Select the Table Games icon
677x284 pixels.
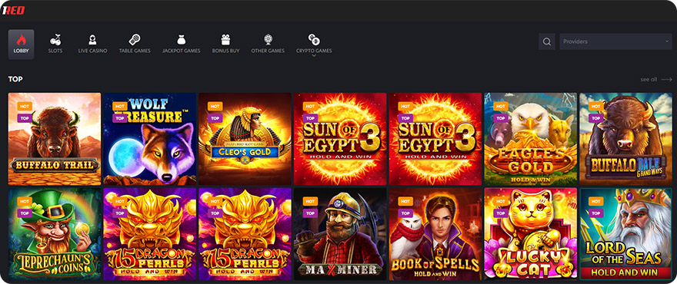pos(135,40)
